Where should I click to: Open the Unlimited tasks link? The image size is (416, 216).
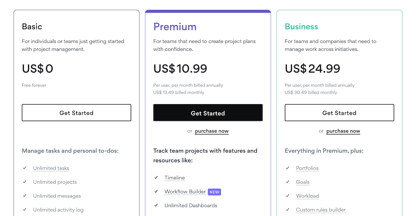point(51,168)
